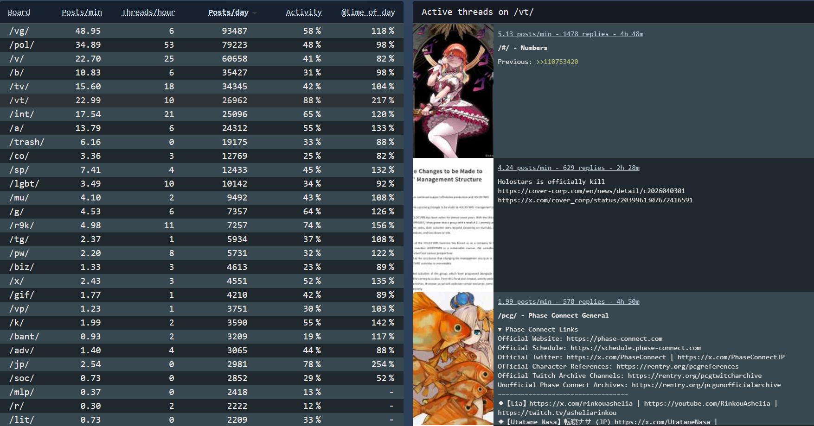Click the 79223 posts/day value

(235, 45)
